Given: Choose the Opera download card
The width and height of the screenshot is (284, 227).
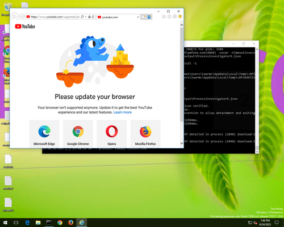Looking at the screenshot, I should pyautogui.click(x=112, y=133).
